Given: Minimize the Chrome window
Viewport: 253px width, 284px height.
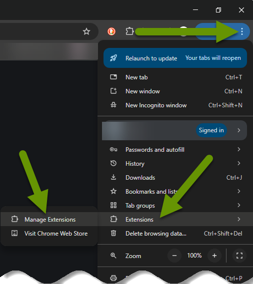Looking at the screenshot, I should (x=195, y=10).
